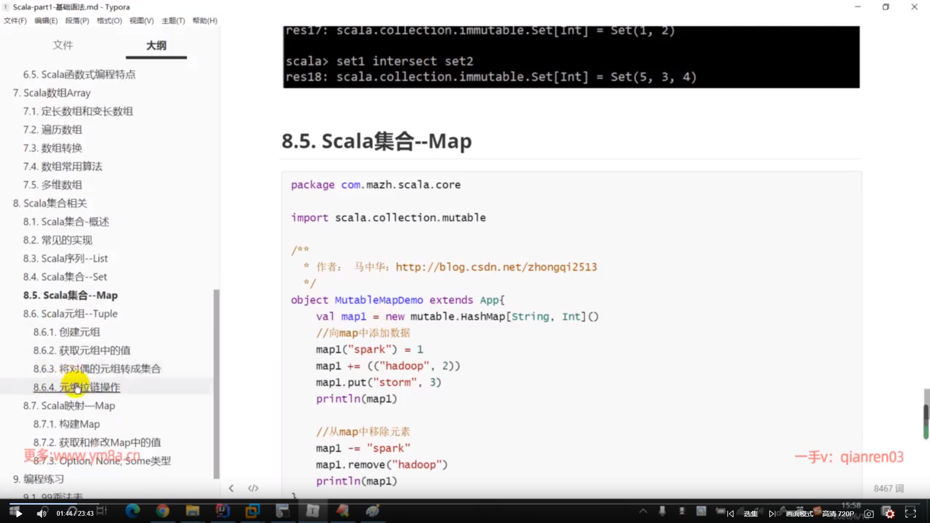Open Chrome from the taskbar
This screenshot has height=523, width=930.
click(x=163, y=511)
